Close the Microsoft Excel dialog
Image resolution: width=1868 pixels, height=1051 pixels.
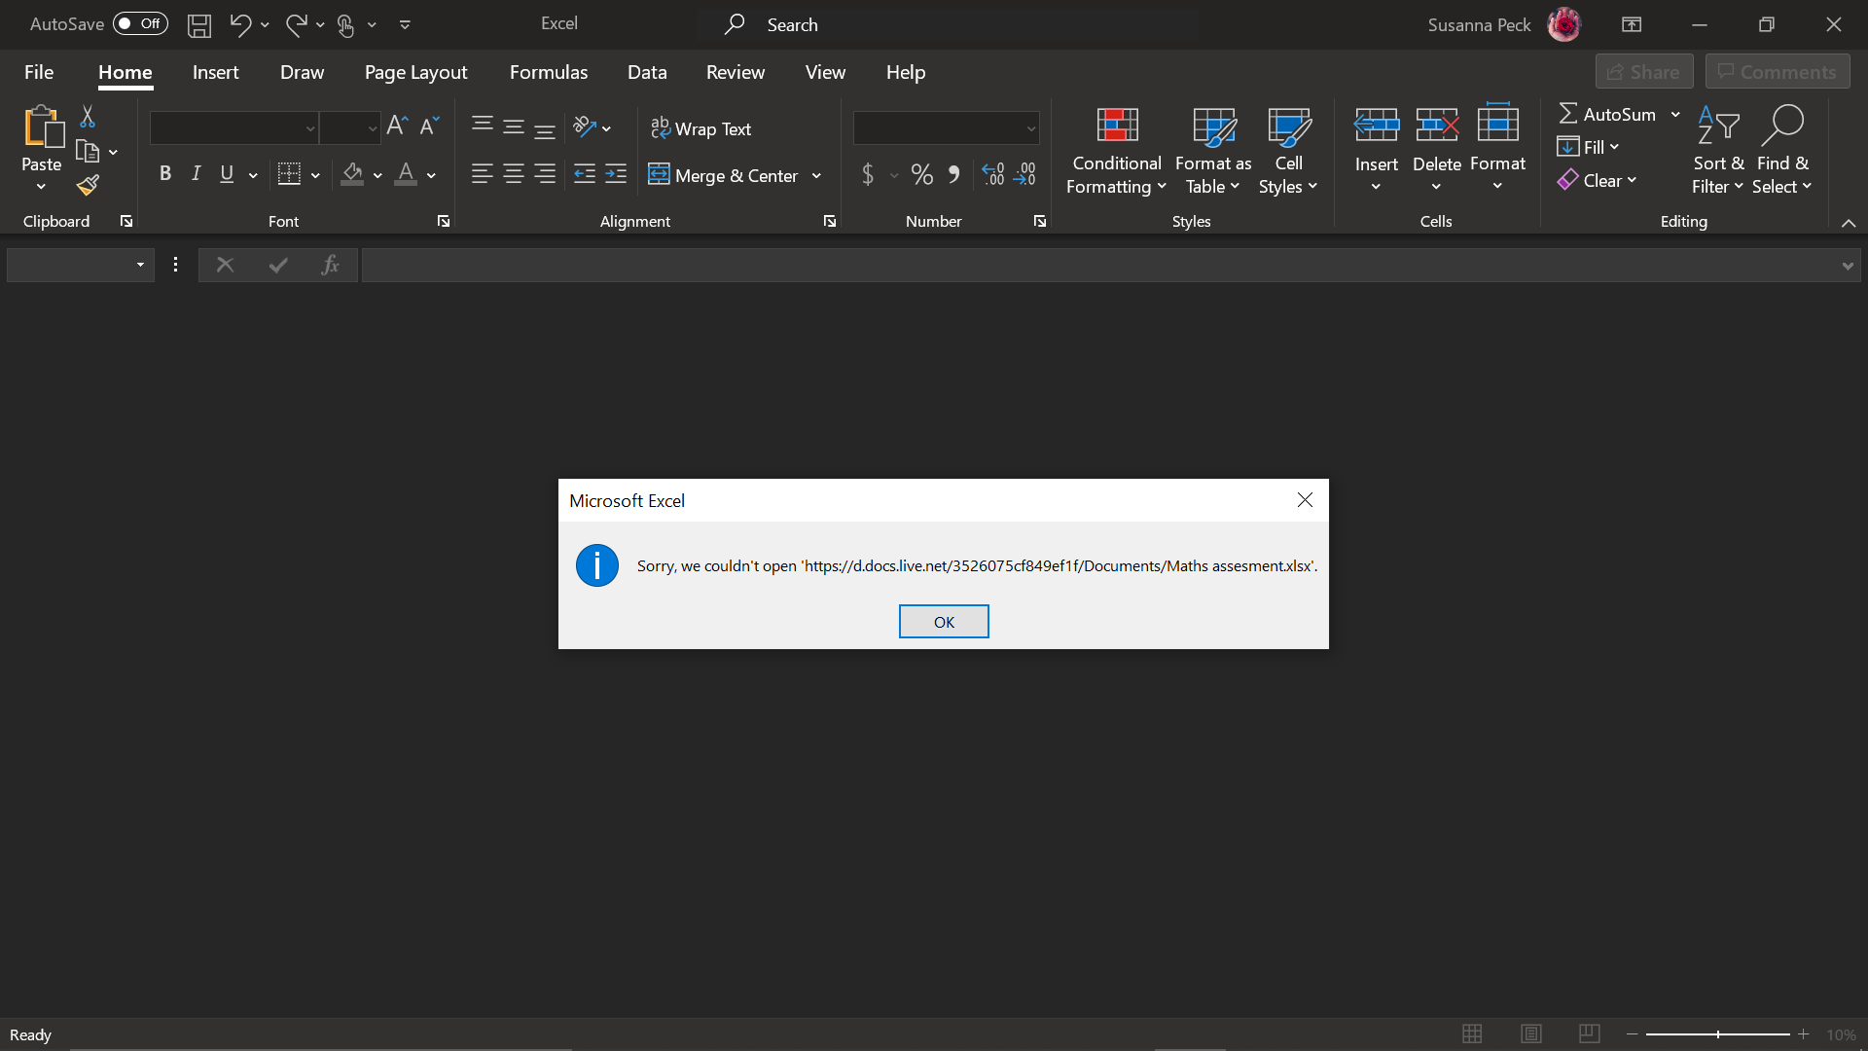click(1305, 500)
